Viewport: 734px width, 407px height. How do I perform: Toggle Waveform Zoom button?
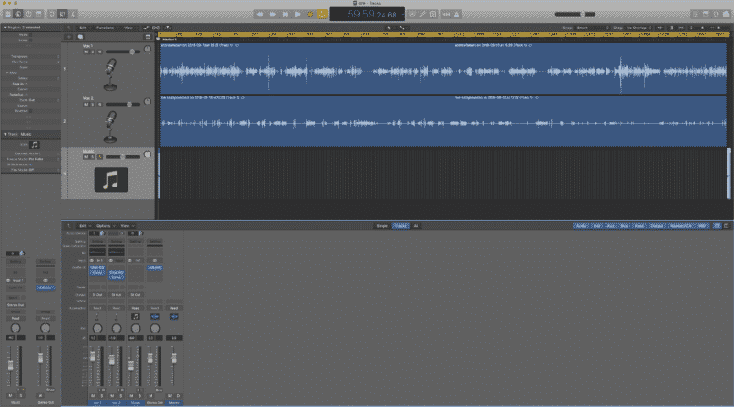pos(661,28)
